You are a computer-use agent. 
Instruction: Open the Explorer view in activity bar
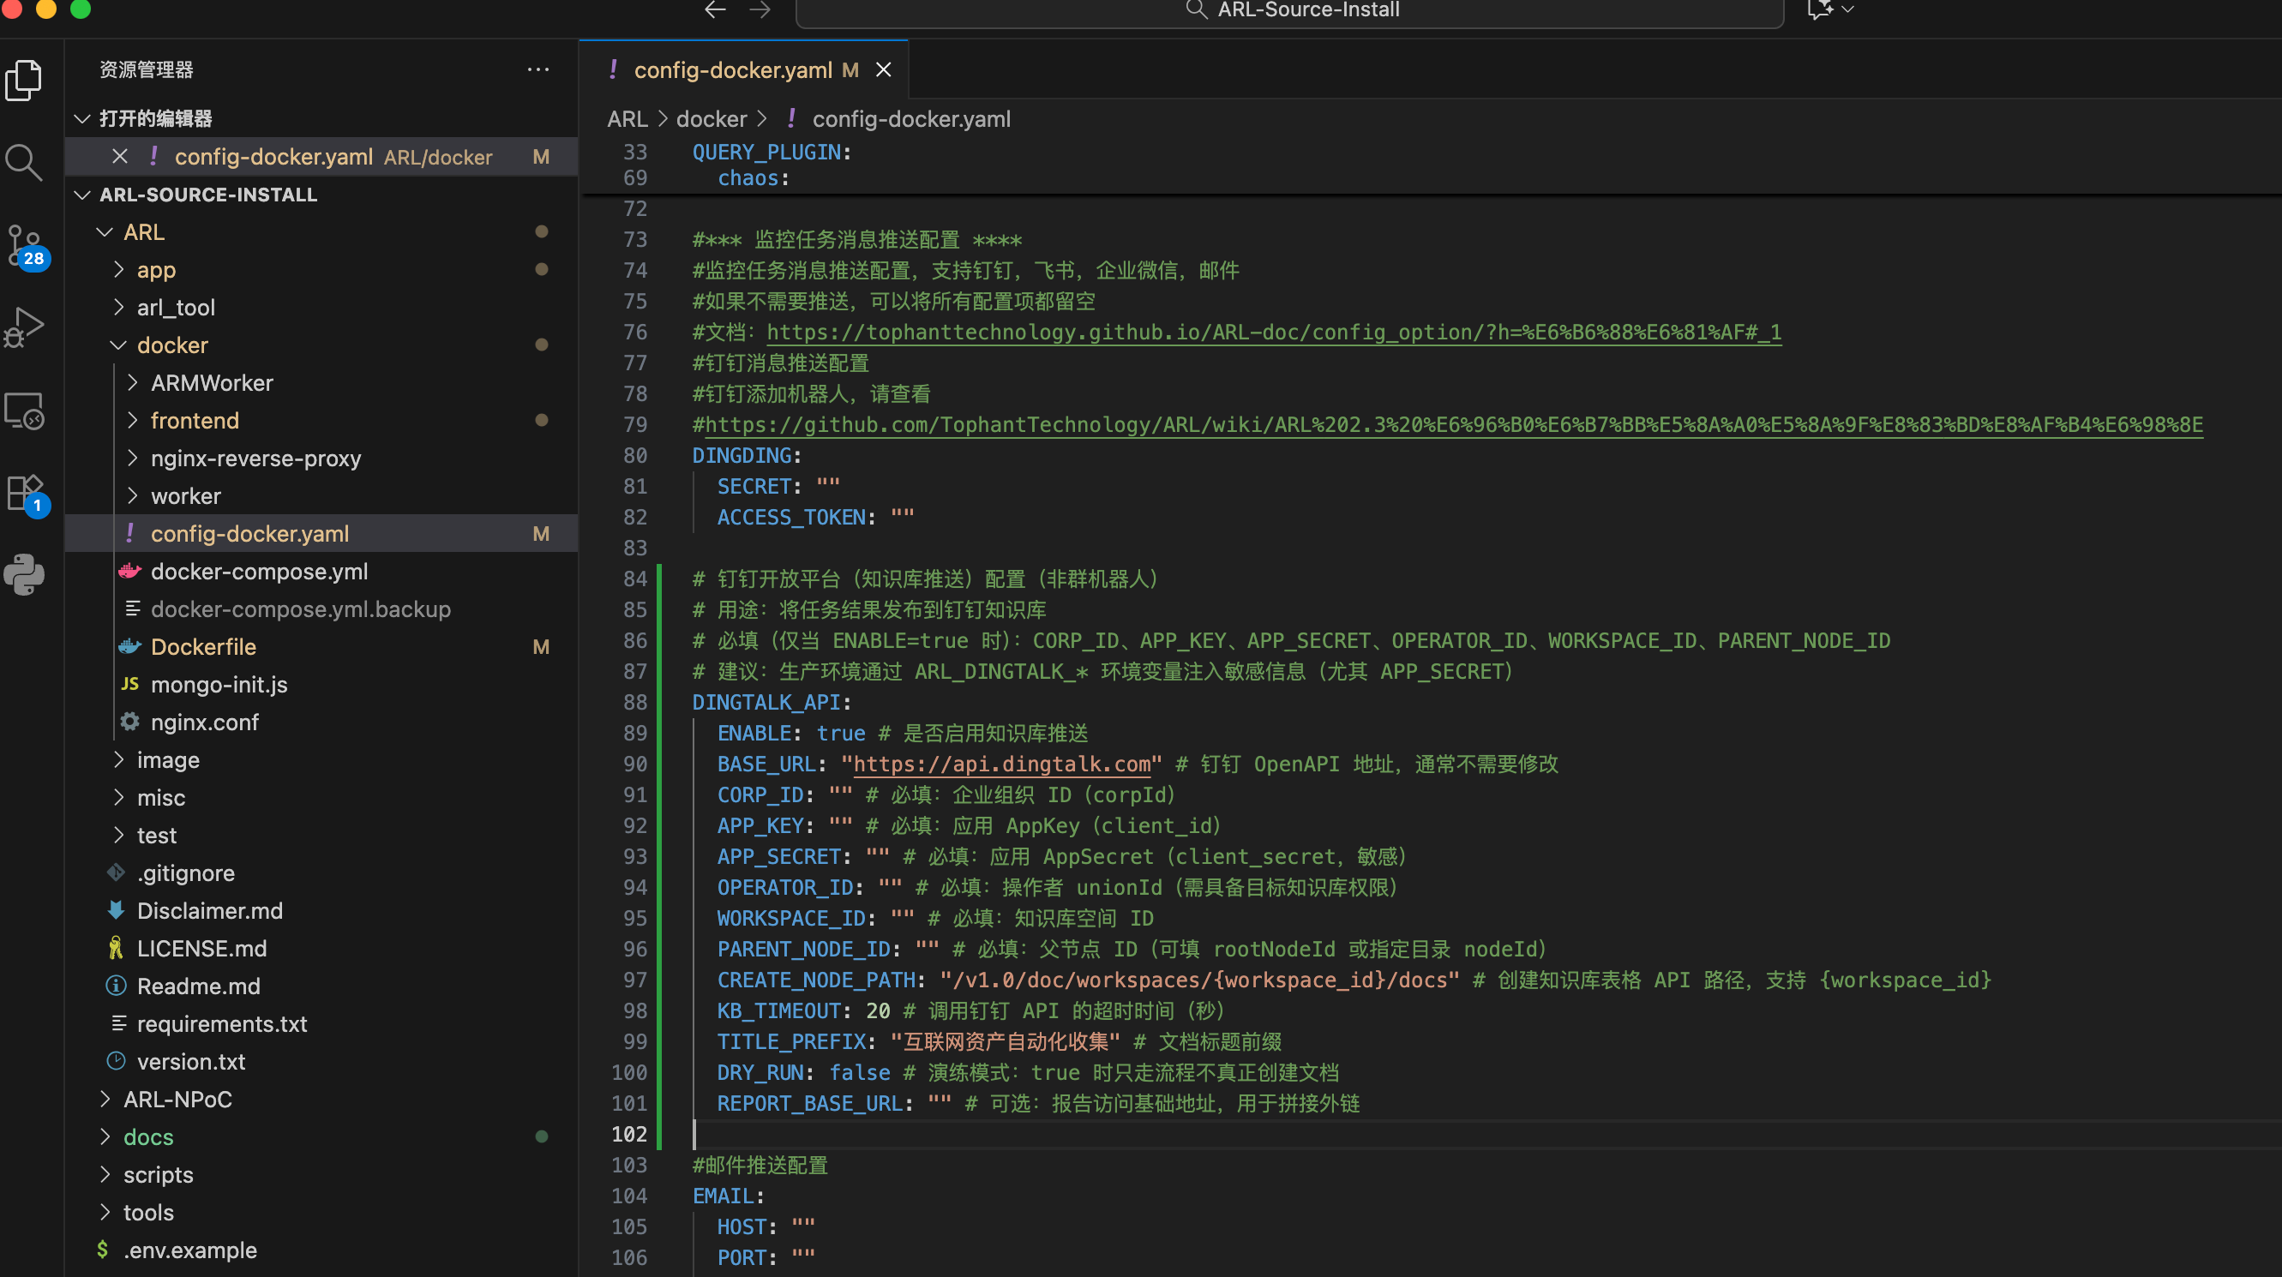(x=24, y=81)
